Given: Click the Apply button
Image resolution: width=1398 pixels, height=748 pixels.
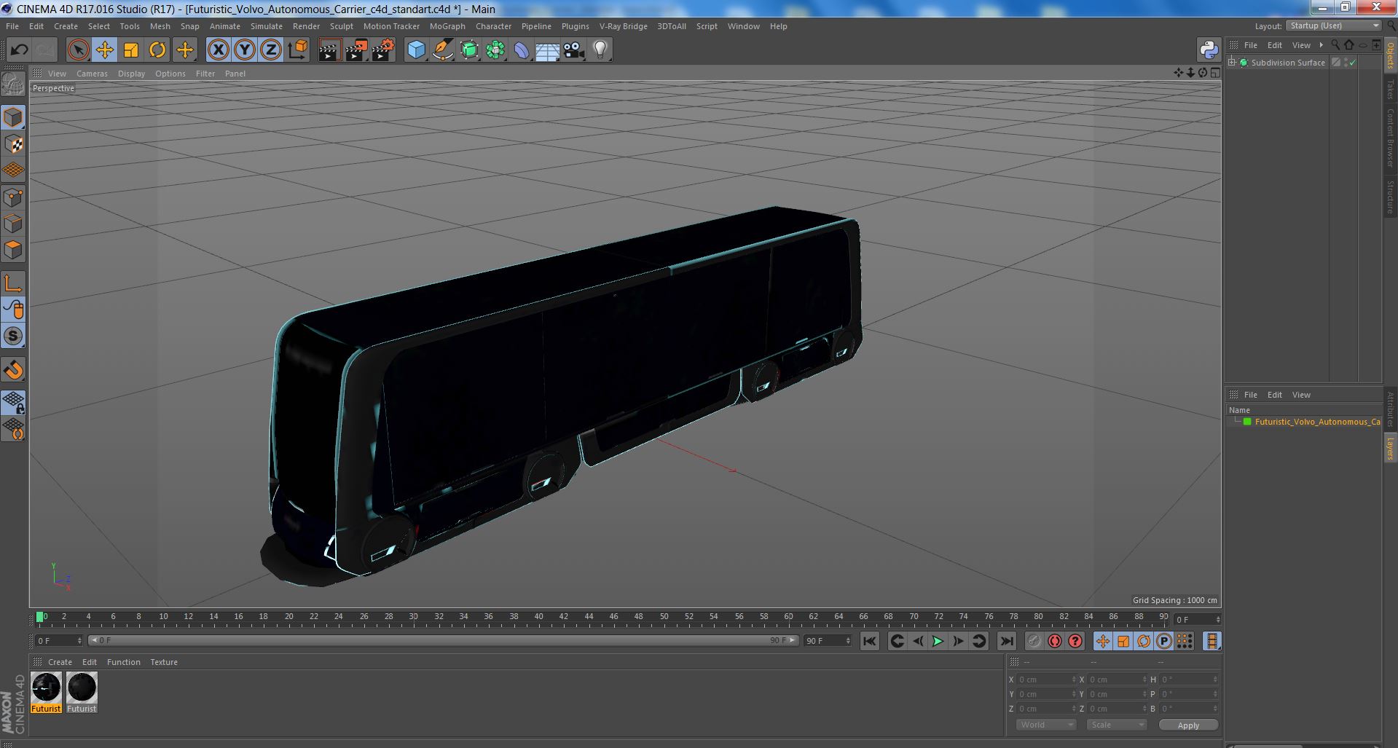Looking at the screenshot, I should pyautogui.click(x=1188, y=725).
